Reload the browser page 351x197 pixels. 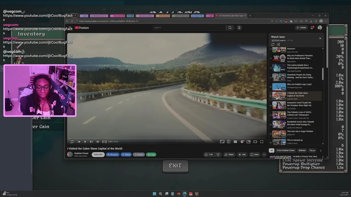point(72,21)
